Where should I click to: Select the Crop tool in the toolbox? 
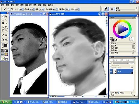pyautogui.click(x=3, y=23)
